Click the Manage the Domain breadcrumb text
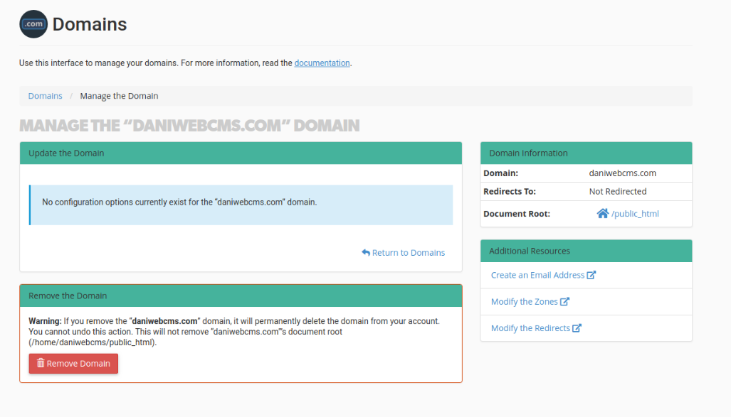This screenshot has height=417, width=731. (x=119, y=96)
